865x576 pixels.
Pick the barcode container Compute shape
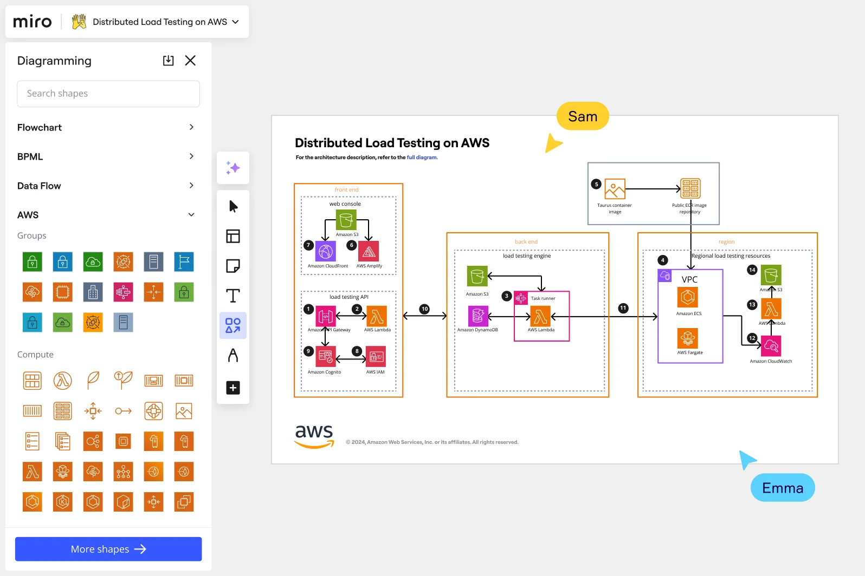(x=33, y=411)
